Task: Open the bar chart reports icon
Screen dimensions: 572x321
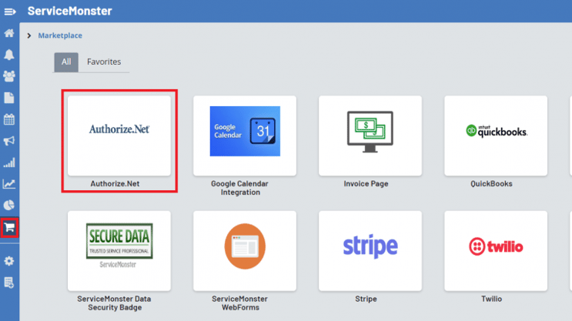Action: pos(9,162)
